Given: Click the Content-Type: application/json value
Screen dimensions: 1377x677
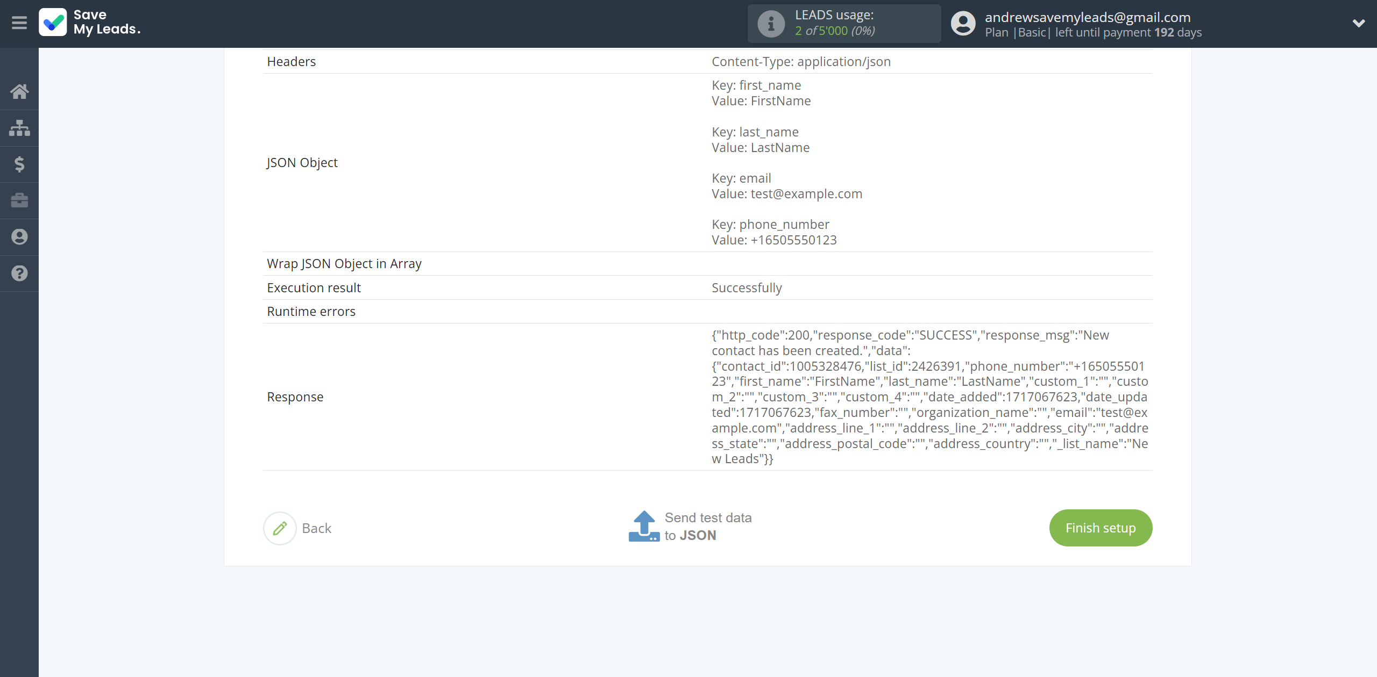Looking at the screenshot, I should click(801, 62).
